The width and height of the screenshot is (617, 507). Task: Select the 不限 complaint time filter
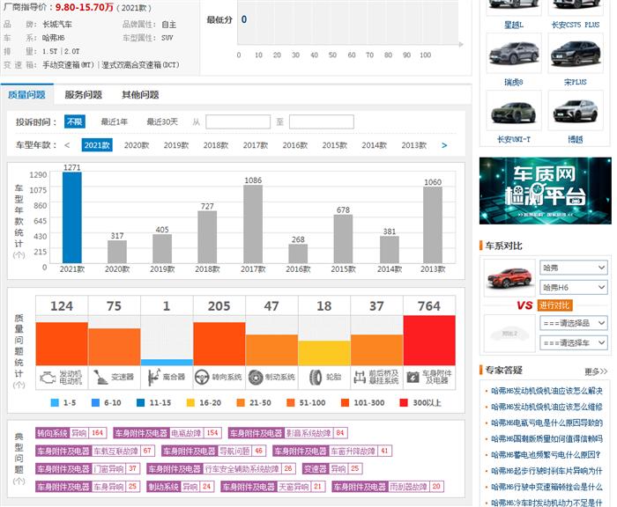[74, 121]
